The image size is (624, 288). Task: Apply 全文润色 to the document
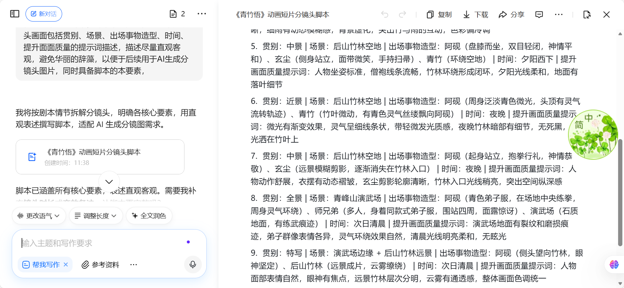point(149,216)
